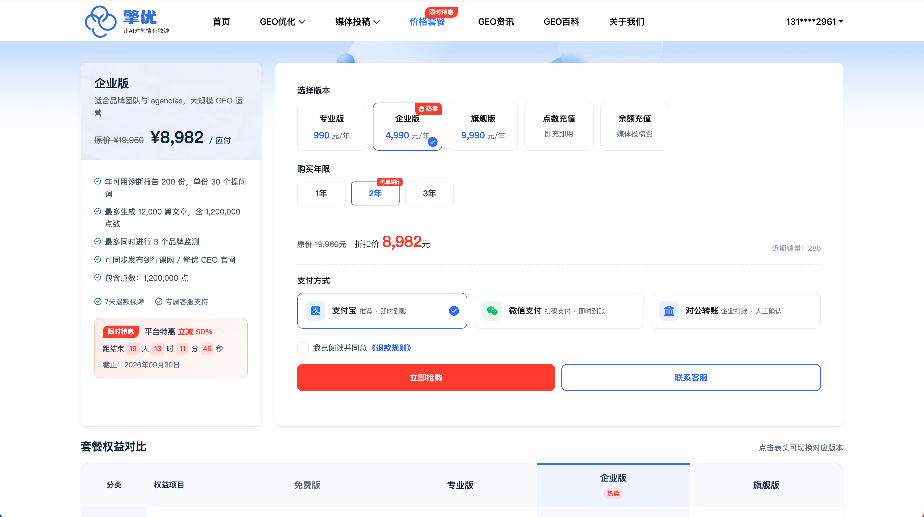924x517 pixels.
Task: Open the 关于我们 nav item
Action: tap(627, 22)
